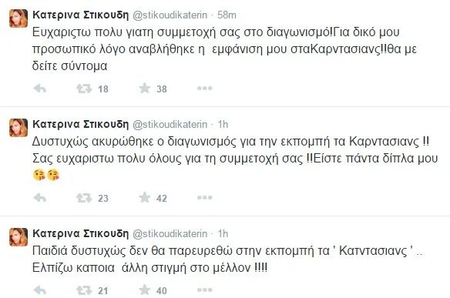Open profile avatar on the second tweet
The image size is (450, 298).
(18, 128)
